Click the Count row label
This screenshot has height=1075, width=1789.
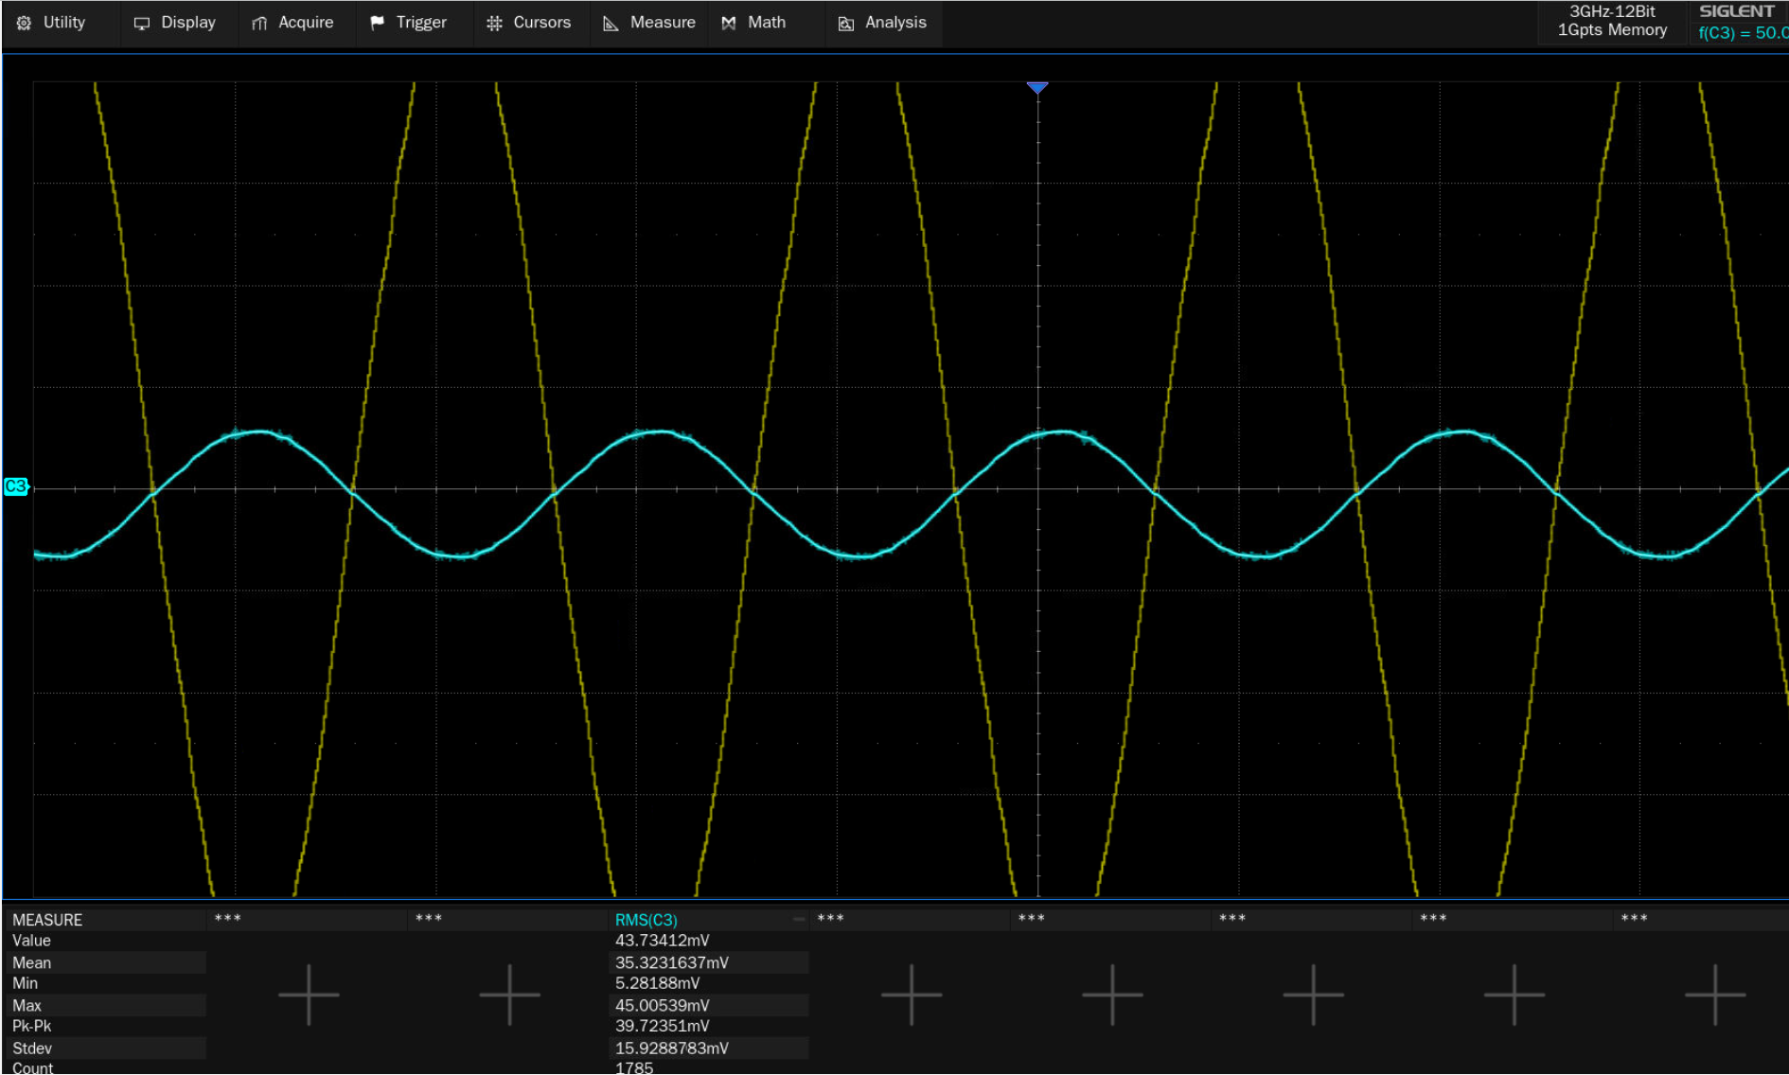point(32,1067)
